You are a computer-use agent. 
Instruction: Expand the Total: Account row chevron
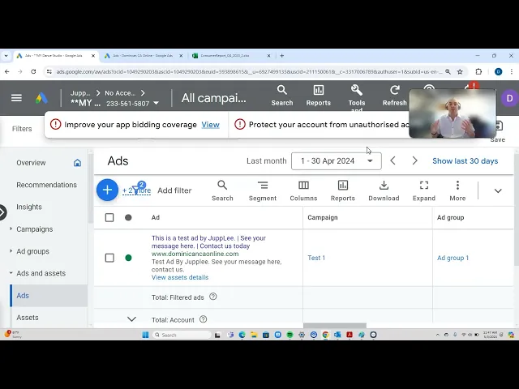[x=131, y=319]
